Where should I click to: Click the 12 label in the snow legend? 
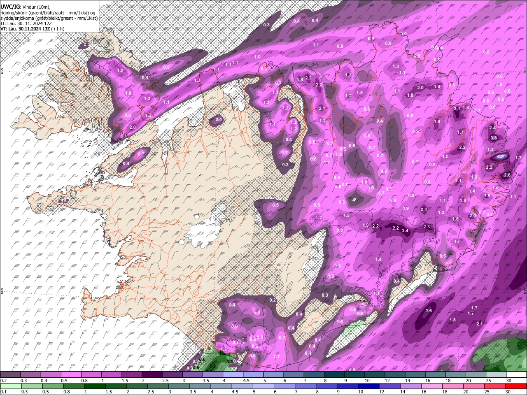pyautogui.click(x=387, y=381)
